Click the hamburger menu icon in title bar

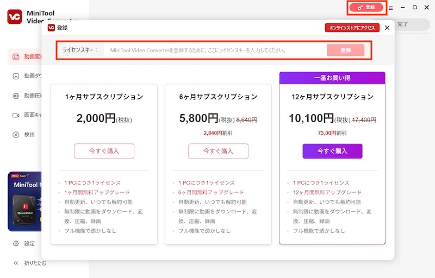391,8
